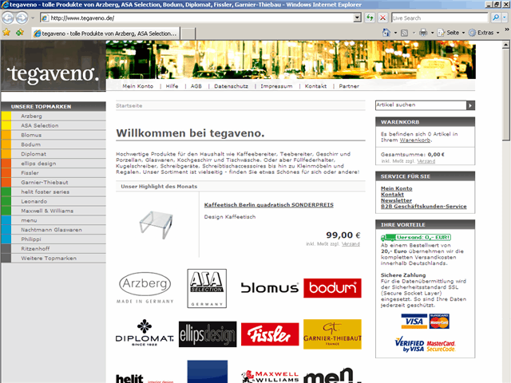Click the Maxwell & Williams logo

tap(270, 376)
